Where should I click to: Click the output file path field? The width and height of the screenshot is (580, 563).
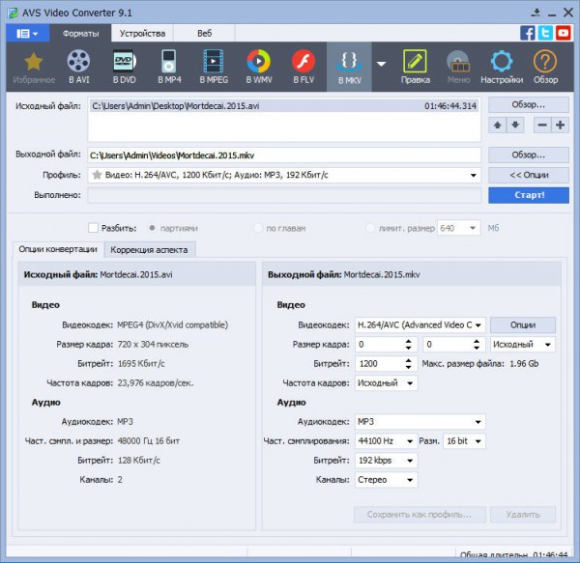coord(284,155)
